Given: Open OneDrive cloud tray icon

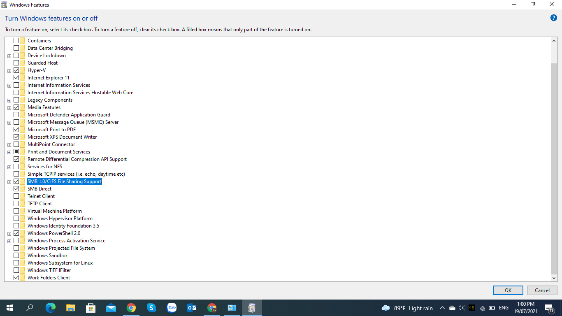Looking at the screenshot, I should pos(452,308).
